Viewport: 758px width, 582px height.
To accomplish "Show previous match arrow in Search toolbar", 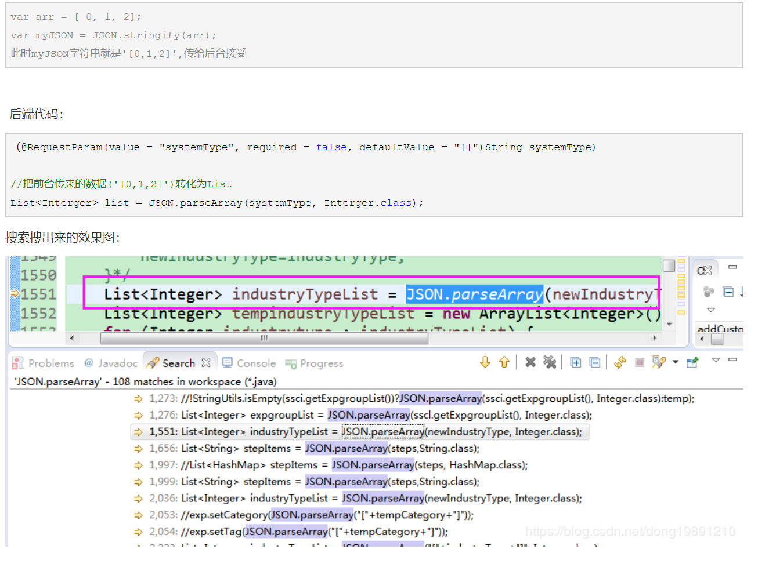I will tap(504, 362).
